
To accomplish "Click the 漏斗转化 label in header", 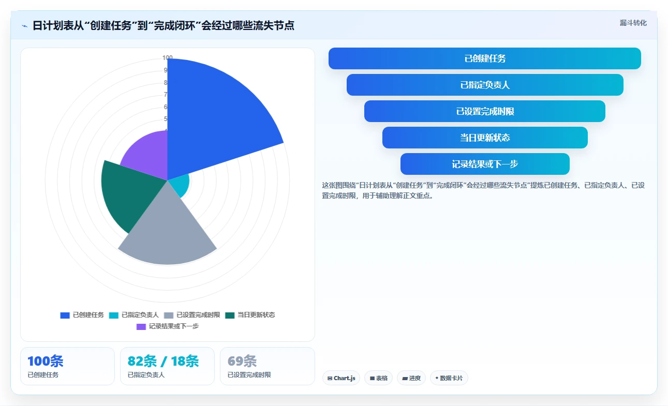I will point(633,23).
